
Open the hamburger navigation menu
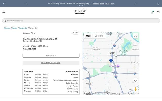4,12
